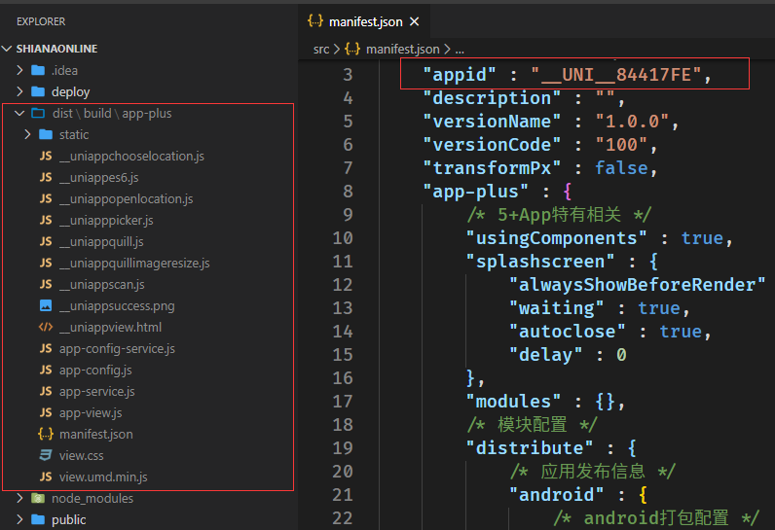Click the JS icon beside app-service.js
The image size is (775, 530).
(x=46, y=391)
